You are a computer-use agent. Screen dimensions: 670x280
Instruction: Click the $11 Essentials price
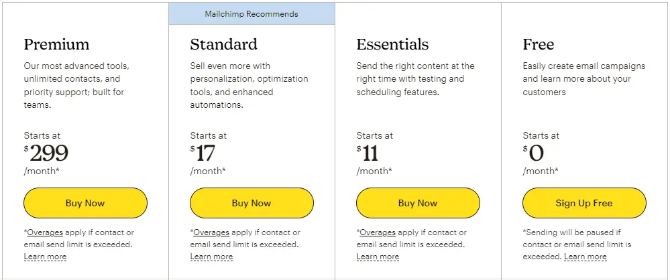click(x=368, y=153)
